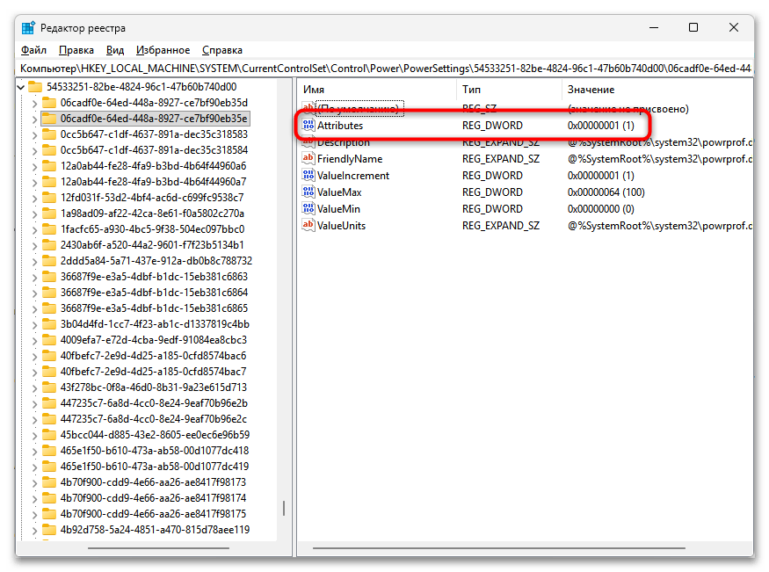Viewport: 769px width, 572px height.
Task: Click folder icon of 40fbefc7-2e9d-4d25-a185-0cfd8574bac6
Action: pyautogui.click(x=48, y=355)
